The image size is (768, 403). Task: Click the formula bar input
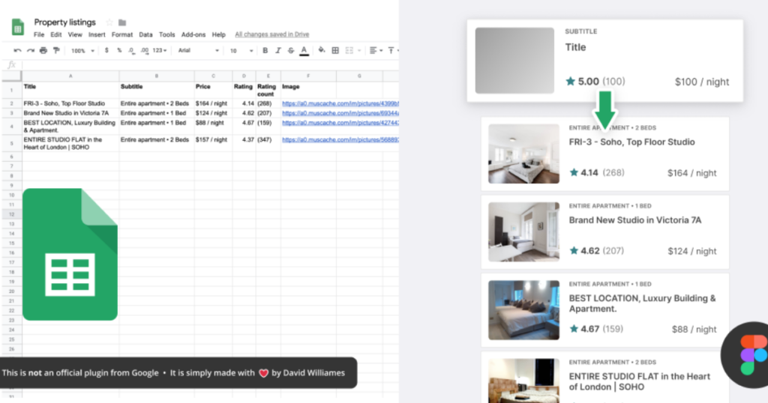(210, 64)
